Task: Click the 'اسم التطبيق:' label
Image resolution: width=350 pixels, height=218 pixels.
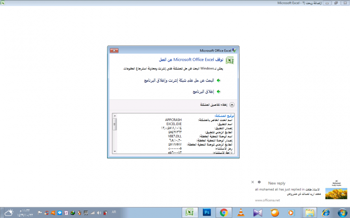Action: click(225, 124)
